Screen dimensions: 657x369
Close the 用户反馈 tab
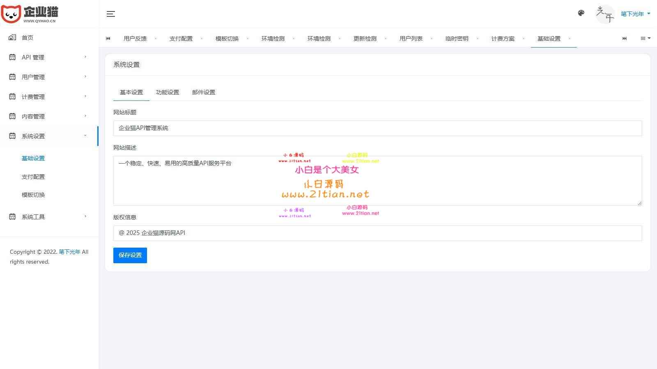pyautogui.click(x=156, y=38)
